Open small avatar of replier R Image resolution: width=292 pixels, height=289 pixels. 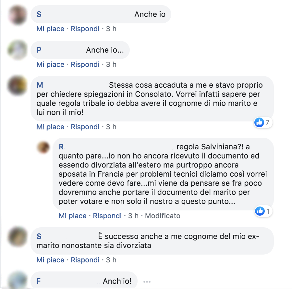43,147
